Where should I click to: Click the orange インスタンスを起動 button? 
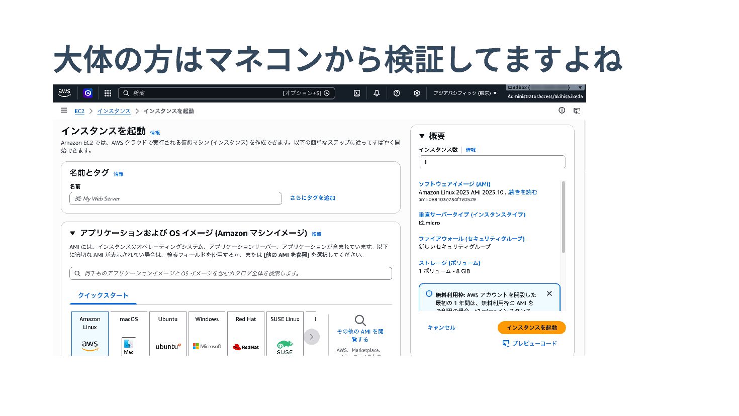point(532,328)
